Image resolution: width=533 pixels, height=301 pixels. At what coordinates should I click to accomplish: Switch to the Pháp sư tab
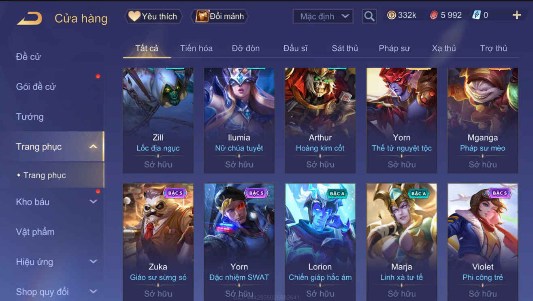pyautogui.click(x=394, y=48)
